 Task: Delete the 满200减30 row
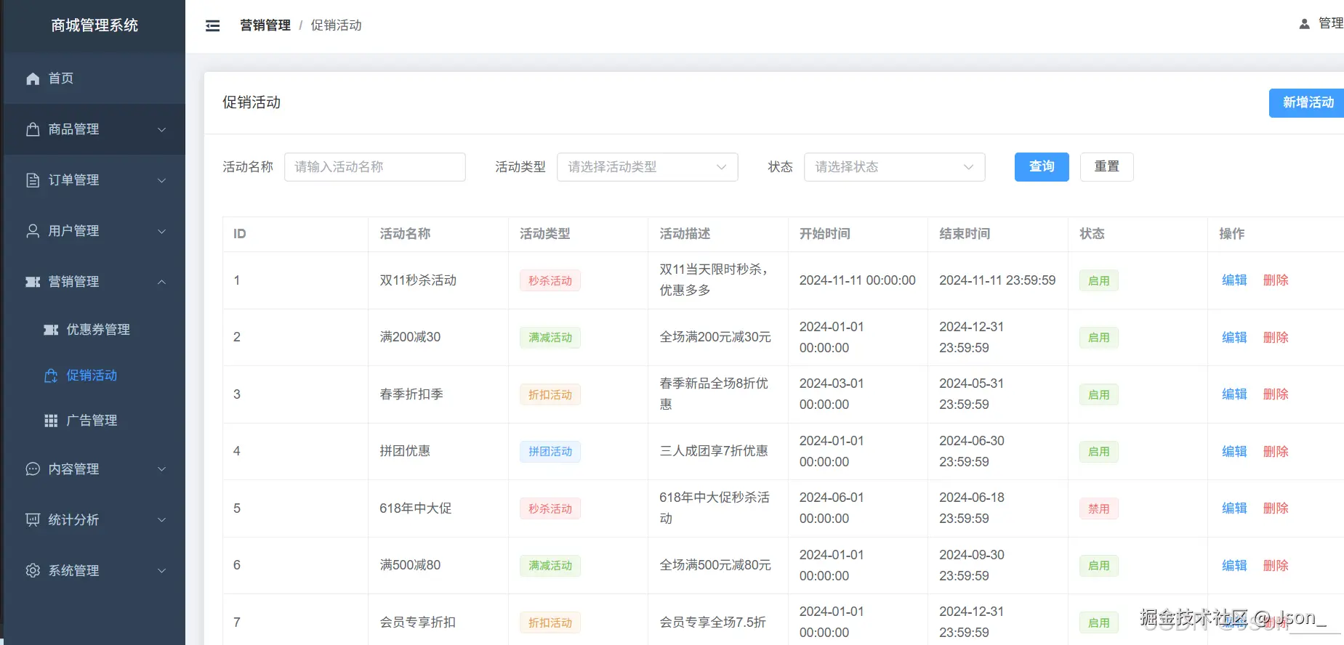1276,338
